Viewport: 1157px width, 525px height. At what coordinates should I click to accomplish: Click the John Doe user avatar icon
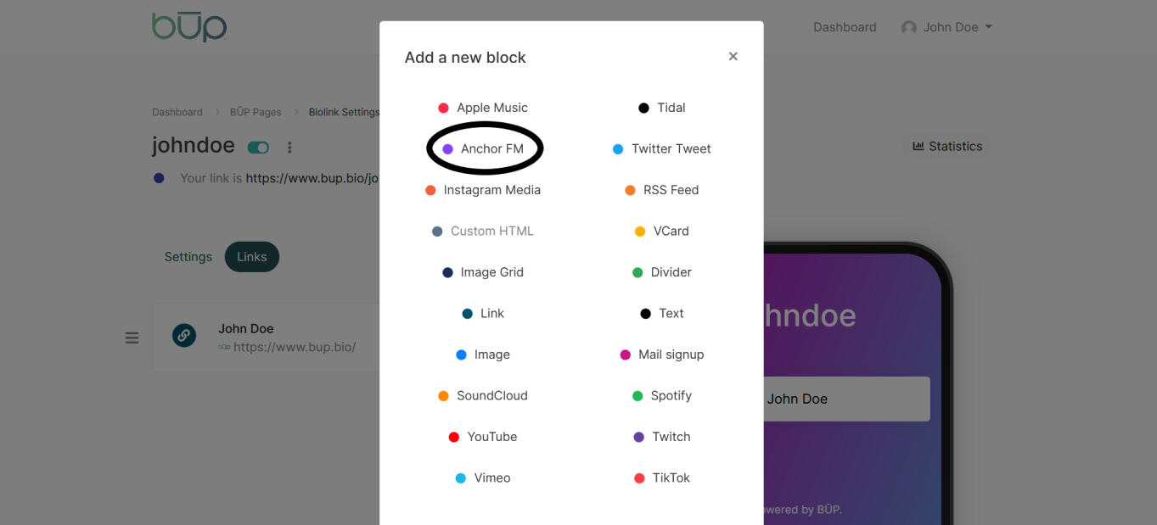pyautogui.click(x=908, y=27)
